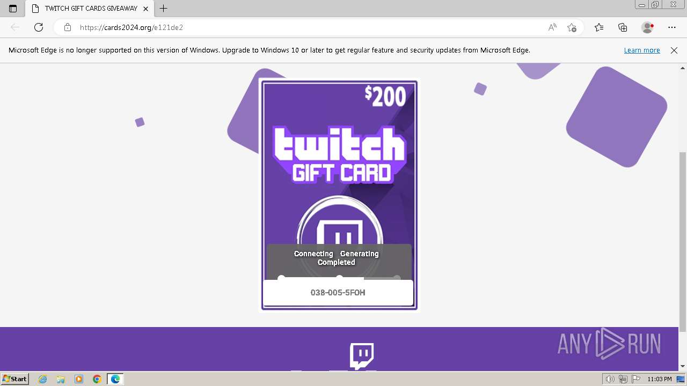Click the browser refresh icon
The height and width of the screenshot is (386, 687).
[39, 27]
